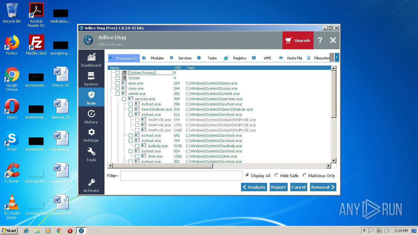Switch to the Registry tab
The width and height of the screenshot is (418, 235).
coord(235,58)
